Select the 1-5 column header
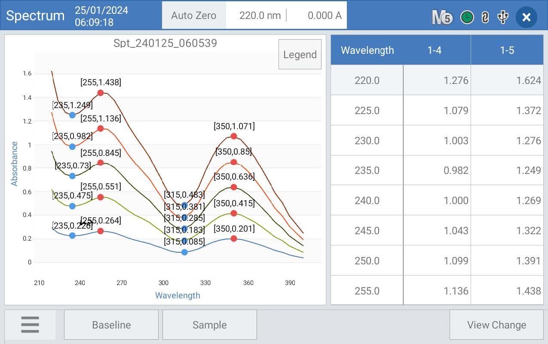This screenshot has width=548, height=344. [x=507, y=50]
